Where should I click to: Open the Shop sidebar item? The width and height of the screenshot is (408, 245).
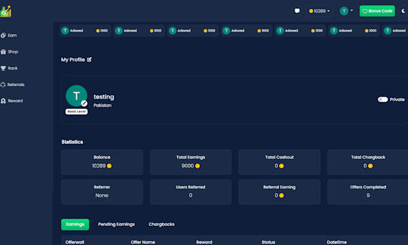(10, 52)
